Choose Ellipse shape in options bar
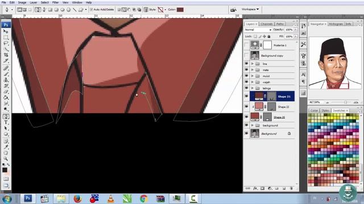Image resolution: width=364 pixels, height=204 pixels. [63, 10]
